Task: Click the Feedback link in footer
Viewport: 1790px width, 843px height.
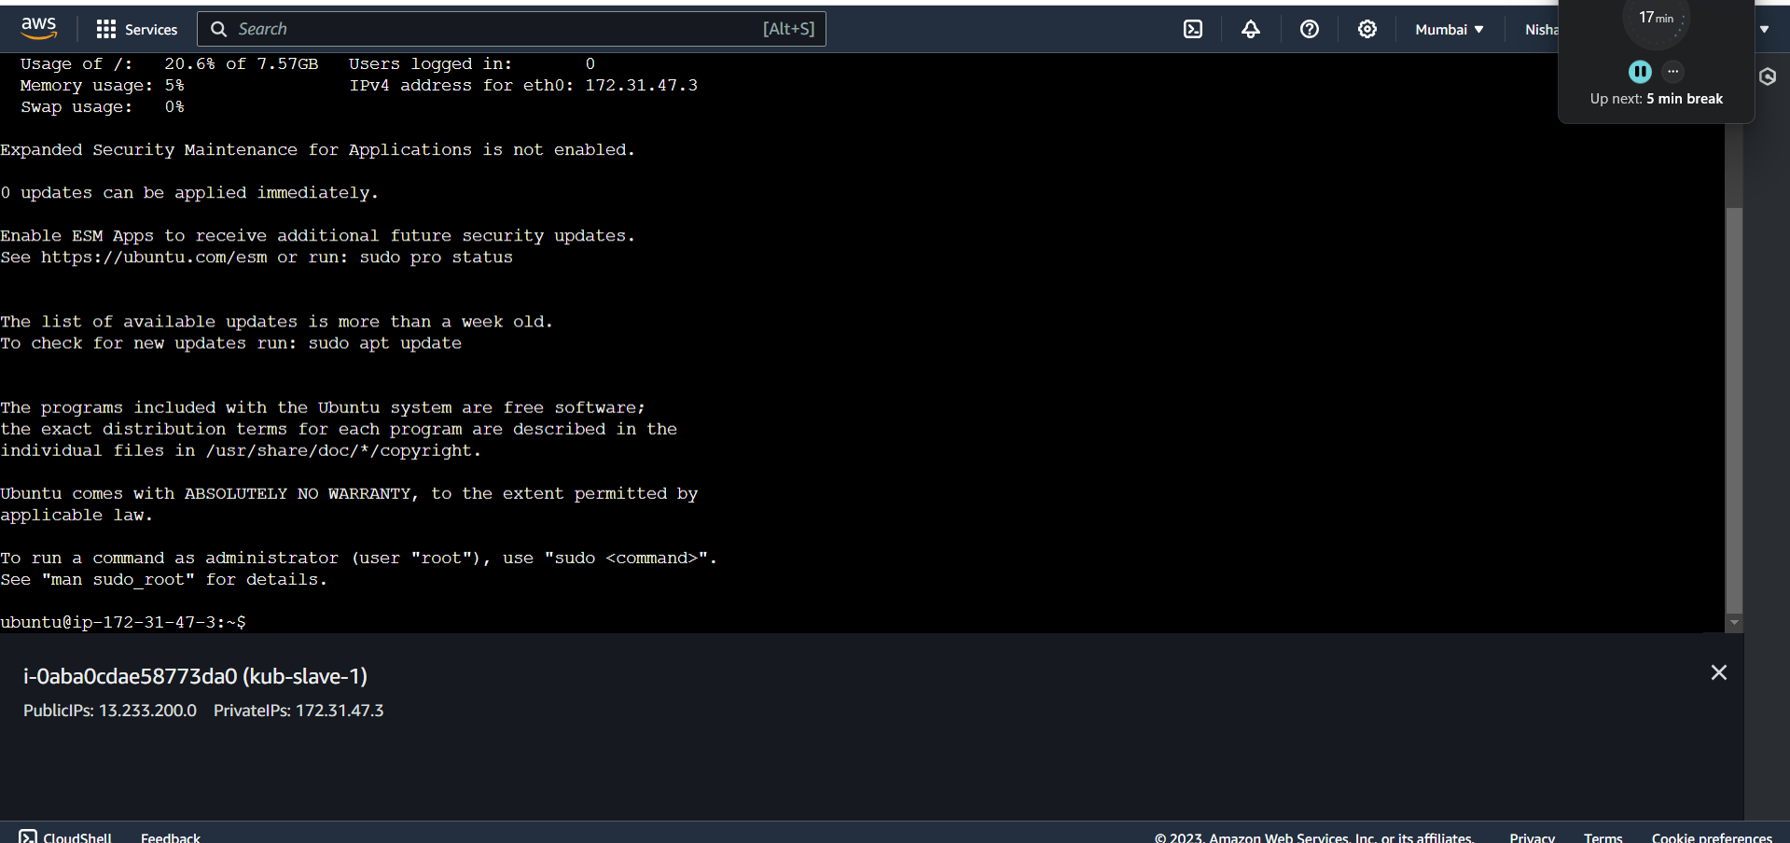Action: click(x=171, y=836)
